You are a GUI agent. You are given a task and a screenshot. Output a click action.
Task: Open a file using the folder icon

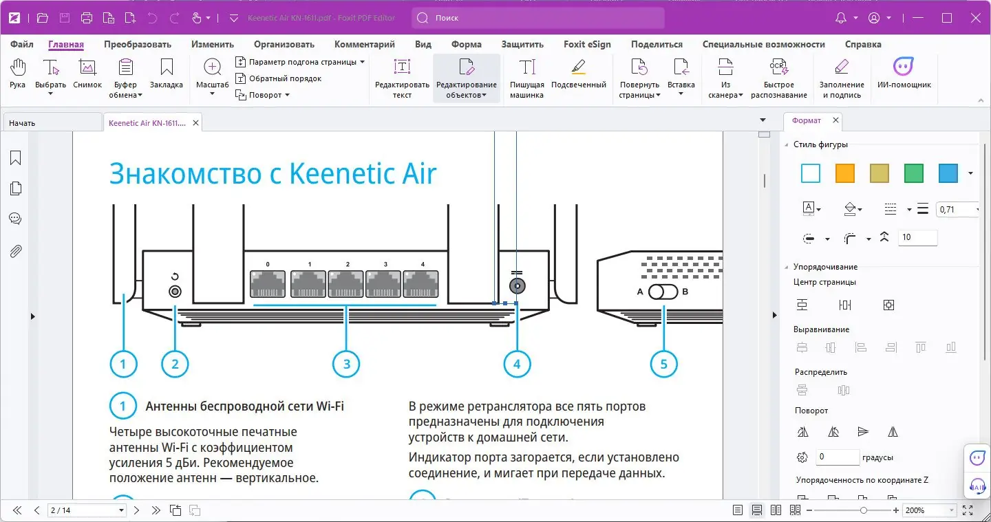click(x=43, y=18)
